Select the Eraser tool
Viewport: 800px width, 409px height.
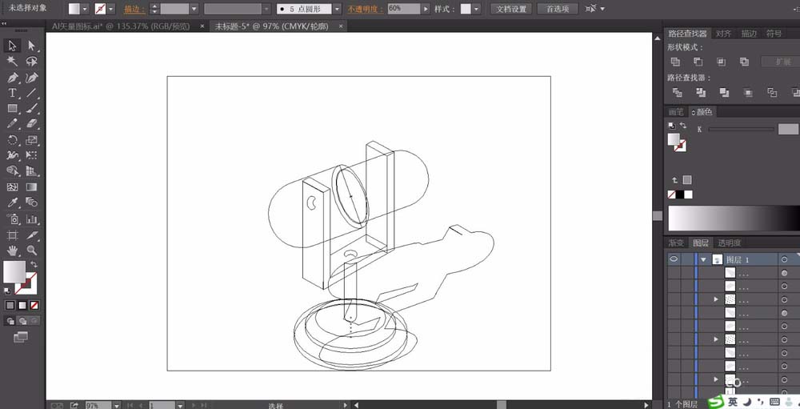coord(32,123)
